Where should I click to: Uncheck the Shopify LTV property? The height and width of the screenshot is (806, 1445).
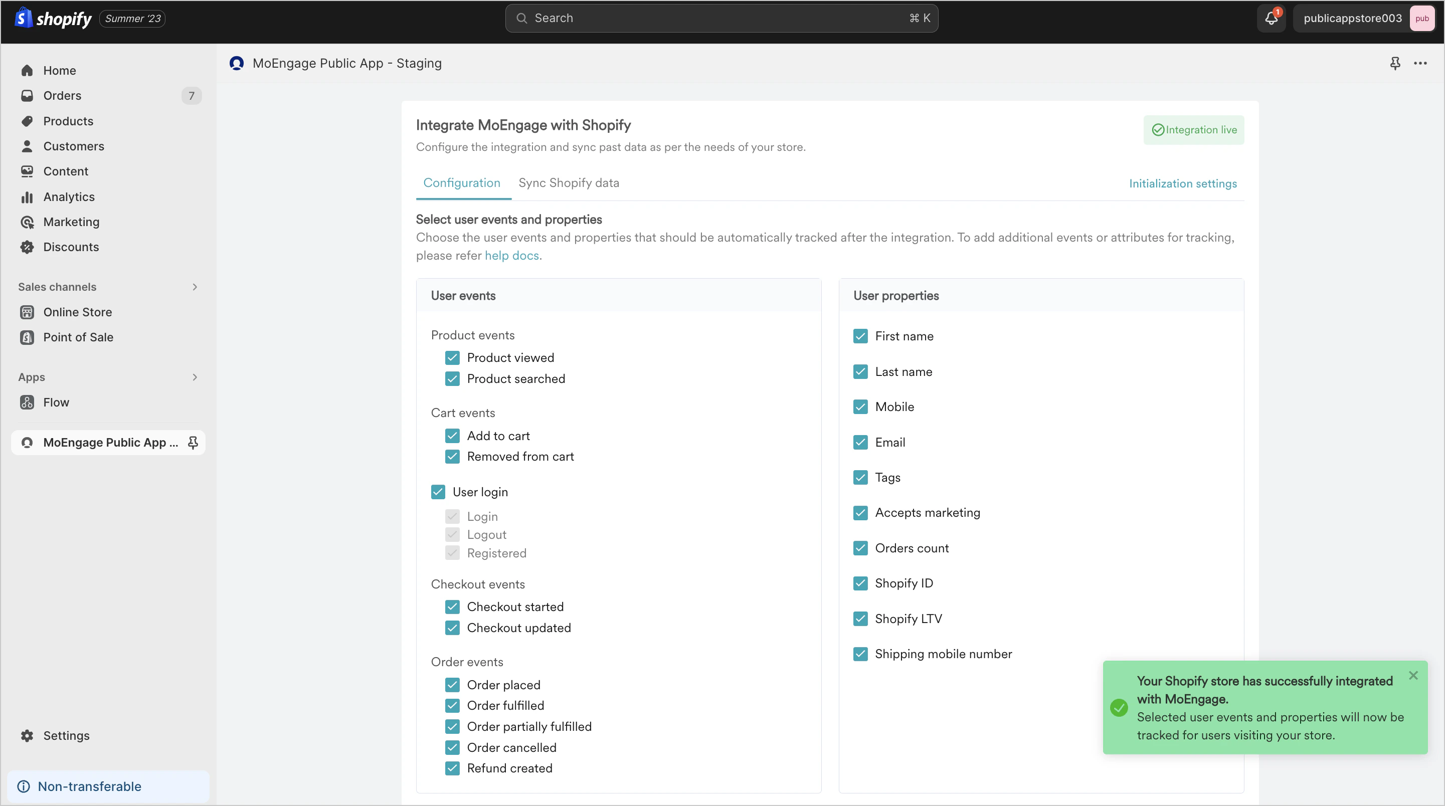860,618
